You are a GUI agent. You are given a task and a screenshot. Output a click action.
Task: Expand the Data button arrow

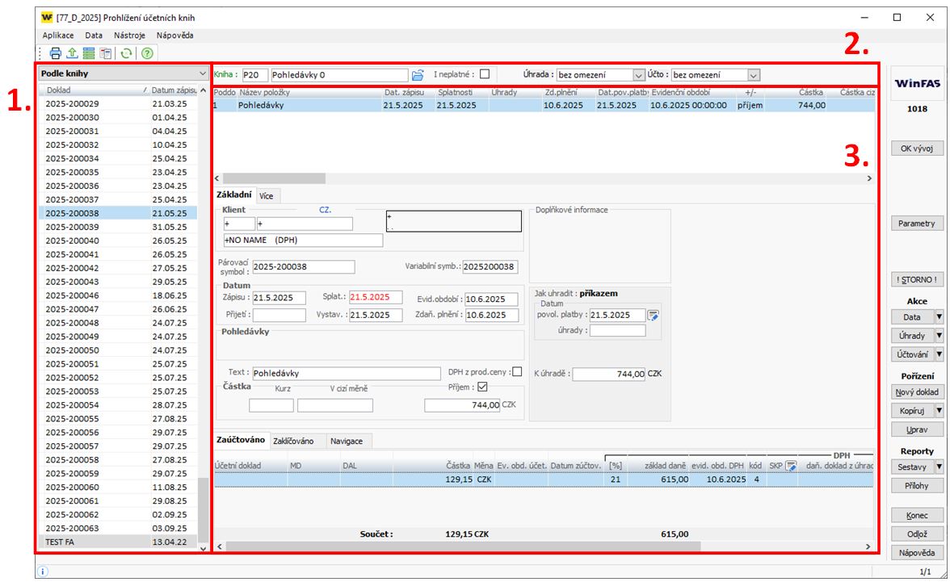pos(939,316)
